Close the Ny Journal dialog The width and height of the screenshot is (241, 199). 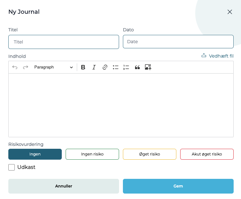229,12
